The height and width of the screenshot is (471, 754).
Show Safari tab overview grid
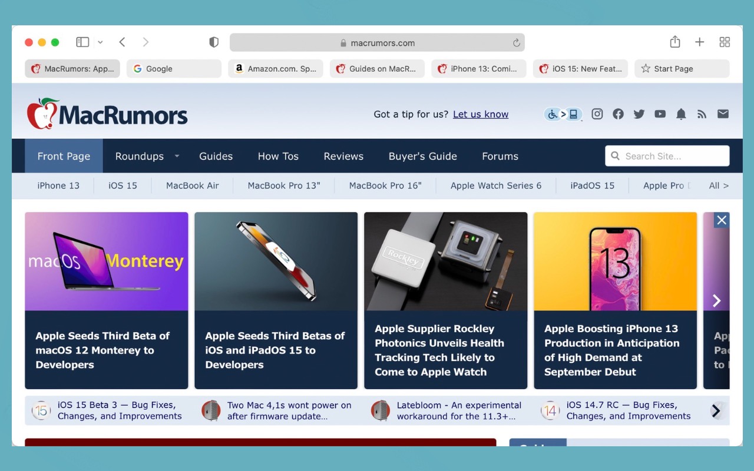tap(725, 42)
